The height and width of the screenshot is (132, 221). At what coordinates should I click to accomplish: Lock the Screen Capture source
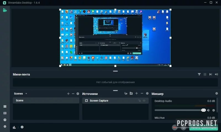[140, 100]
